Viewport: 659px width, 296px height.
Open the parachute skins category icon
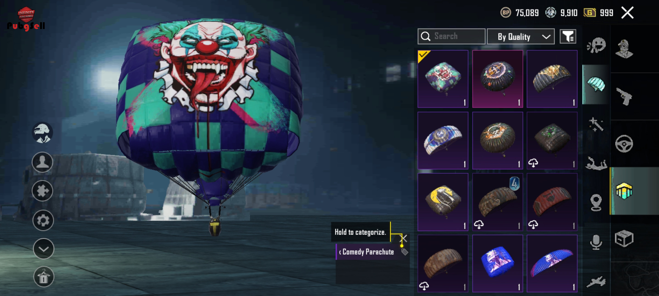[596, 85]
